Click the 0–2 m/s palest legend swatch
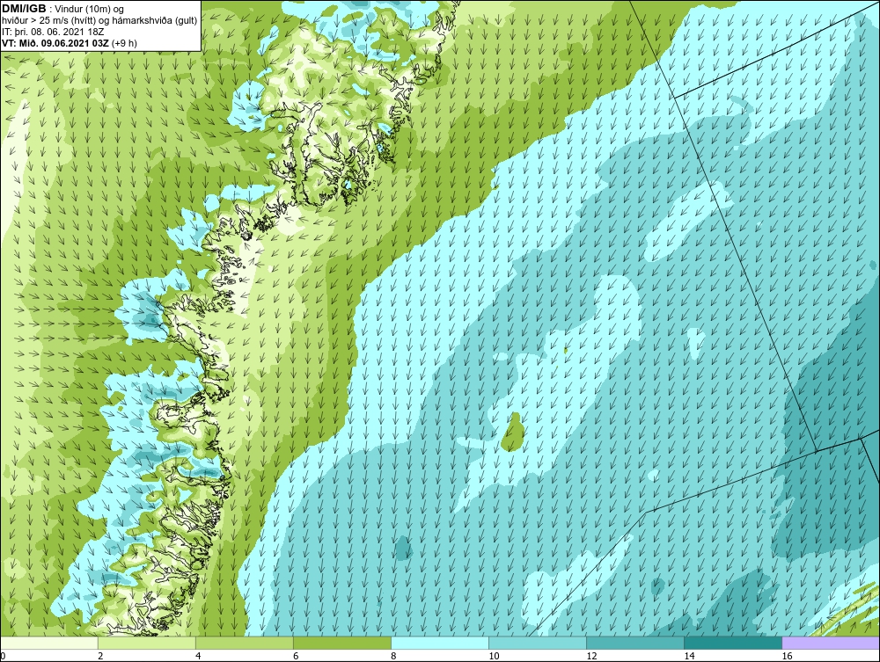The image size is (880, 662). (x=49, y=644)
